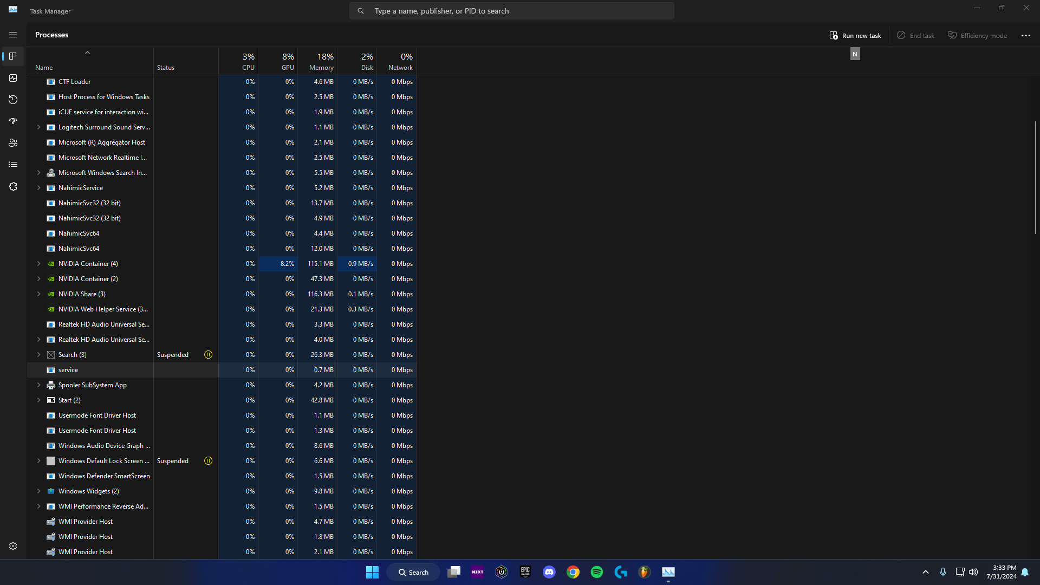Screen dimensions: 1040x585
Task: Toggle the hamburger navigation menu
Action: [13, 35]
